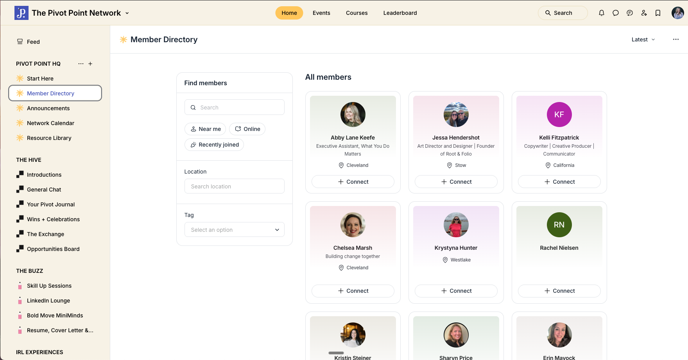The image size is (688, 360).
Task: Open Member Directory in the sidebar
Action: tap(55, 93)
